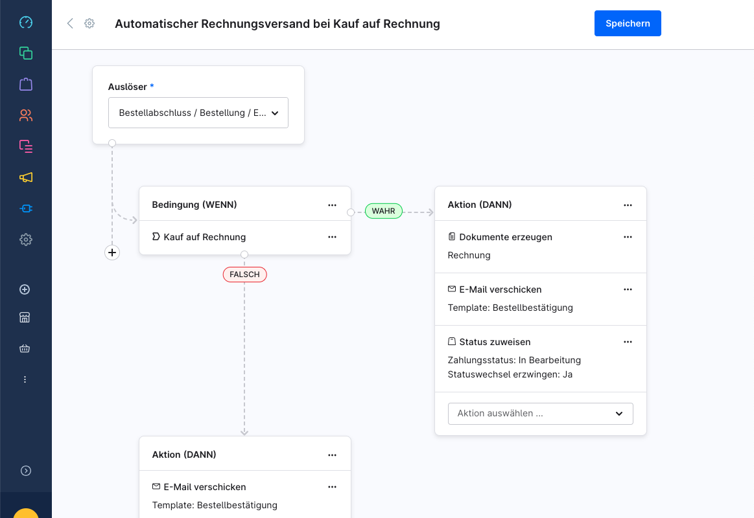Screen dimensions: 754x518
Task: Open options menu for Bedingung (WENN) block
Action: [x=332, y=205]
